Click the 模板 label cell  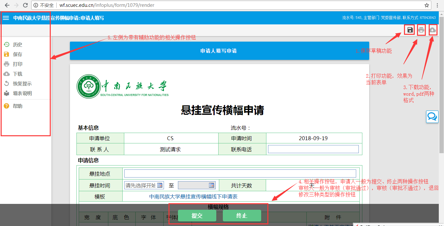click(101, 197)
